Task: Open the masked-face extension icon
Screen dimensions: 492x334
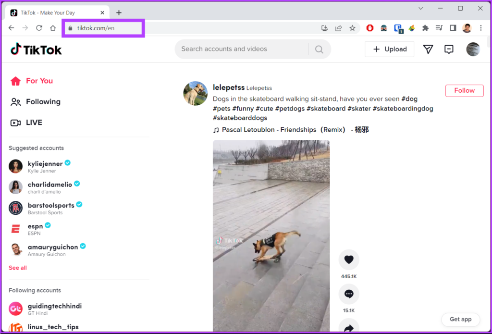Action: (384, 28)
